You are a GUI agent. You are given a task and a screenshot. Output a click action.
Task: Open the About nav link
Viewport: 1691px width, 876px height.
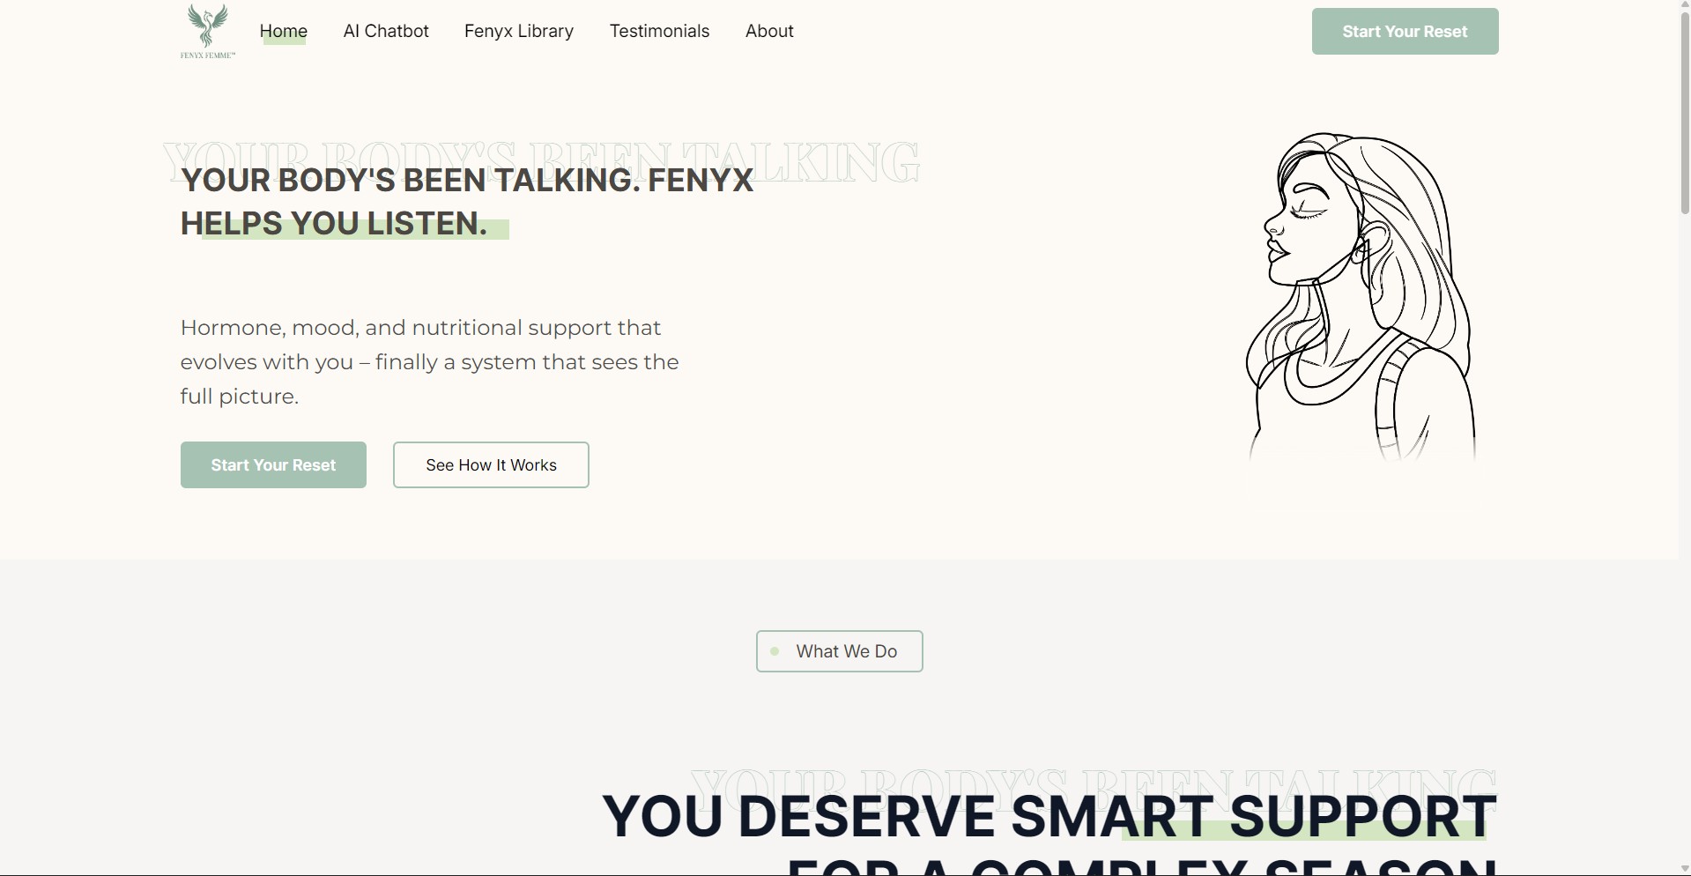769,31
